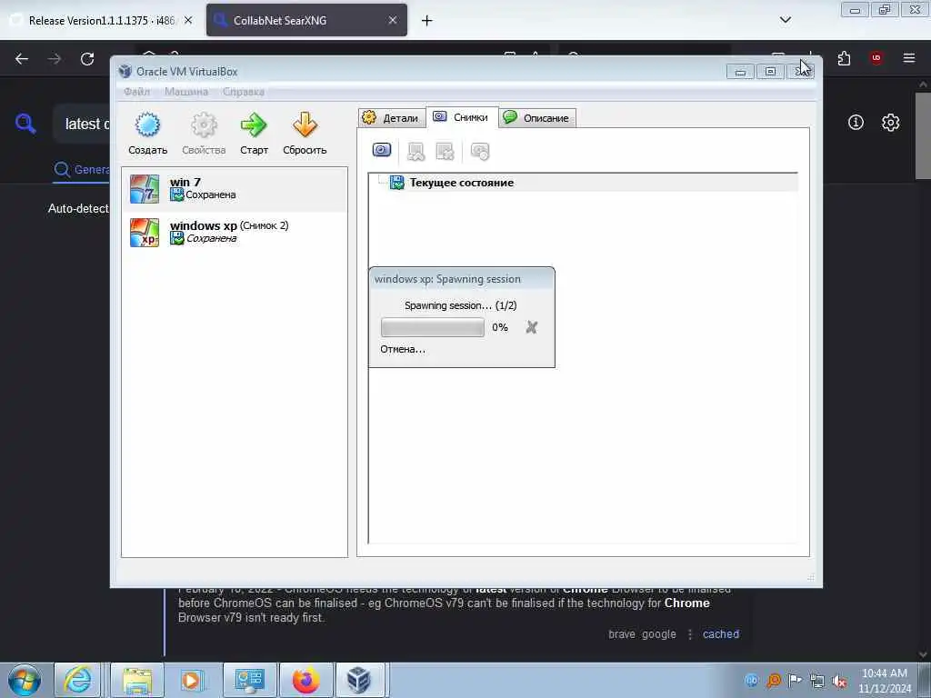This screenshot has width=931, height=698.
Task: Click the Action Center flag tray icon
Action: [x=795, y=680]
